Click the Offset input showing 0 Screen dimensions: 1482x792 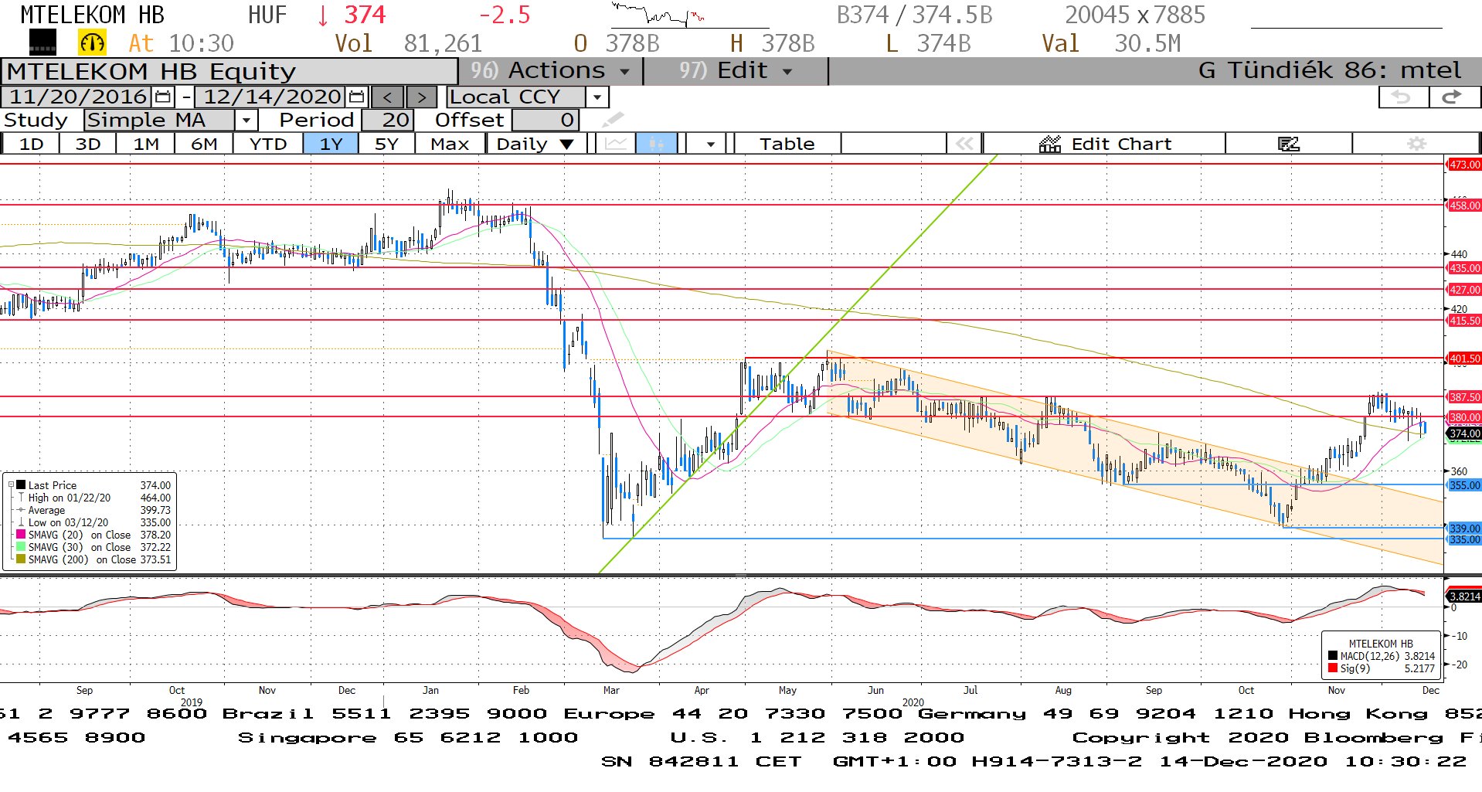point(546,120)
